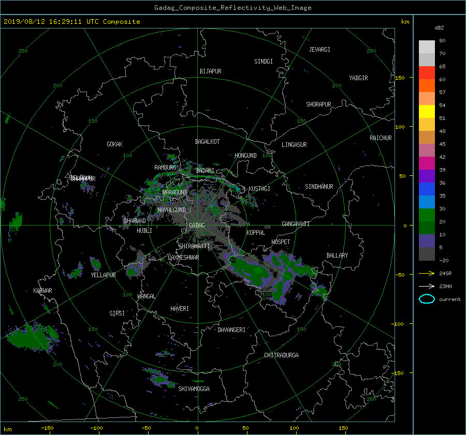The width and height of the screenshot is (466, 435).
Task: Click the HOSPET city label
Action: [x=281, y=242]
